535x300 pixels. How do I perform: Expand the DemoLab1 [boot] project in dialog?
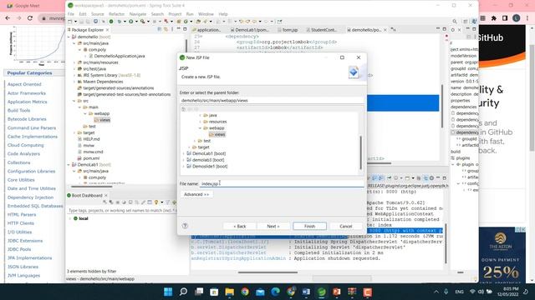tap(184, 153)
